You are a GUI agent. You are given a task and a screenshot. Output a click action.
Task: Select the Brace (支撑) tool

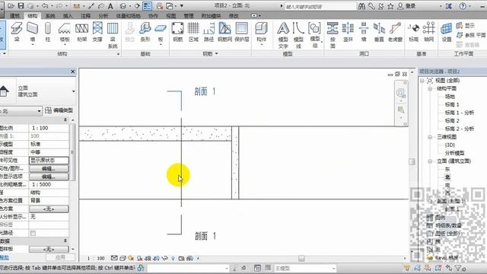[97, 32]
